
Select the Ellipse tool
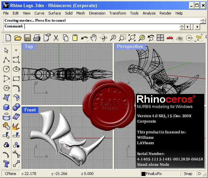16,69
